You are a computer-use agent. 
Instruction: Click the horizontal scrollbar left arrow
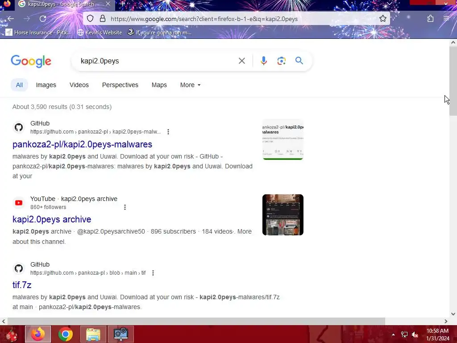[x=4, y=321]
